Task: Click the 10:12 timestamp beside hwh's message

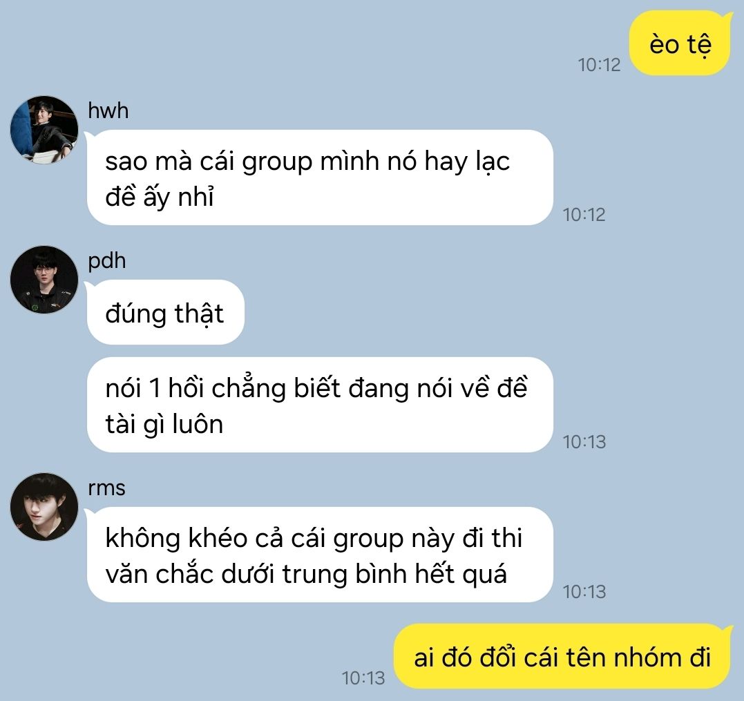Action: (x=584, y=215)
